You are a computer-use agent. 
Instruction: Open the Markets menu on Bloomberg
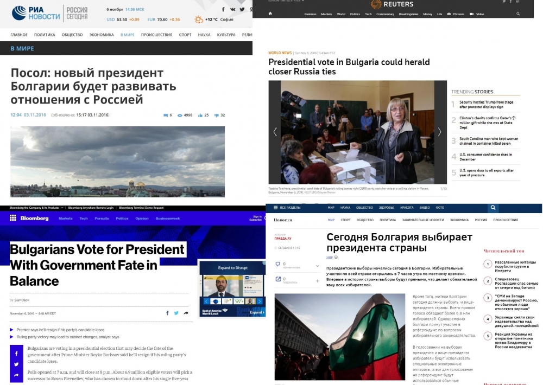tap(66, 219)
